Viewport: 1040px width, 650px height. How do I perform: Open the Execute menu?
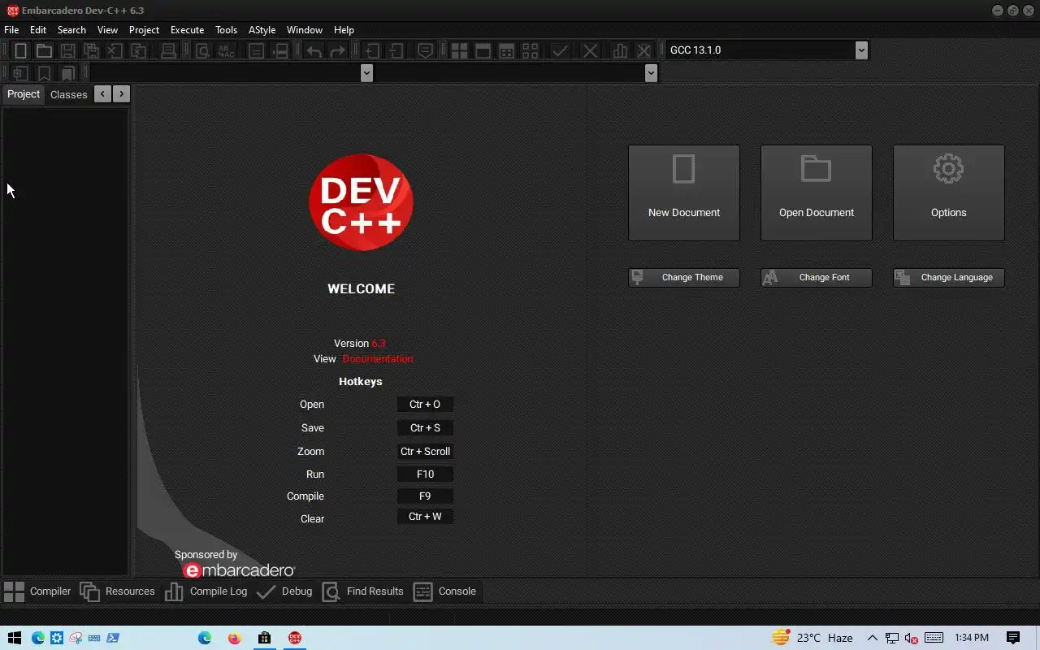(187, 30)
